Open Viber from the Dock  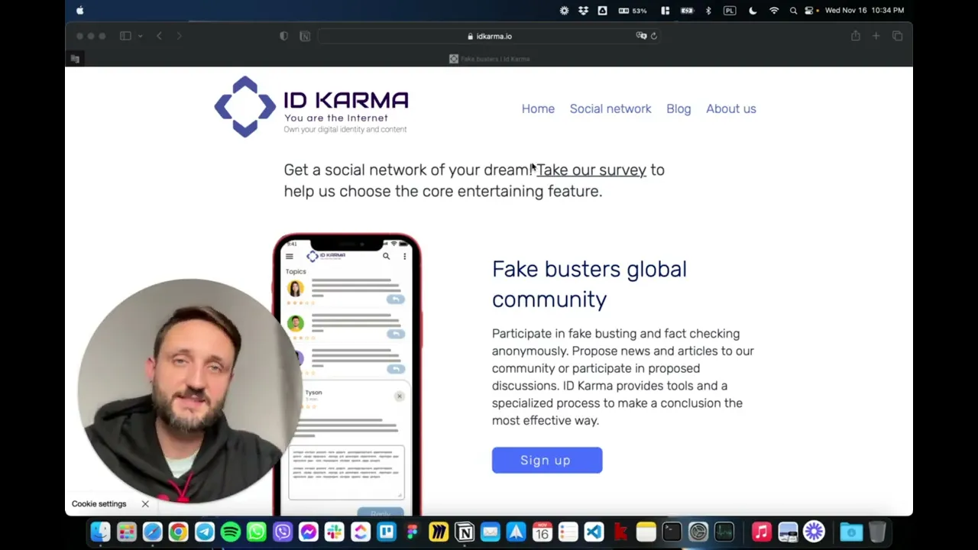click(x=283, y=532)
